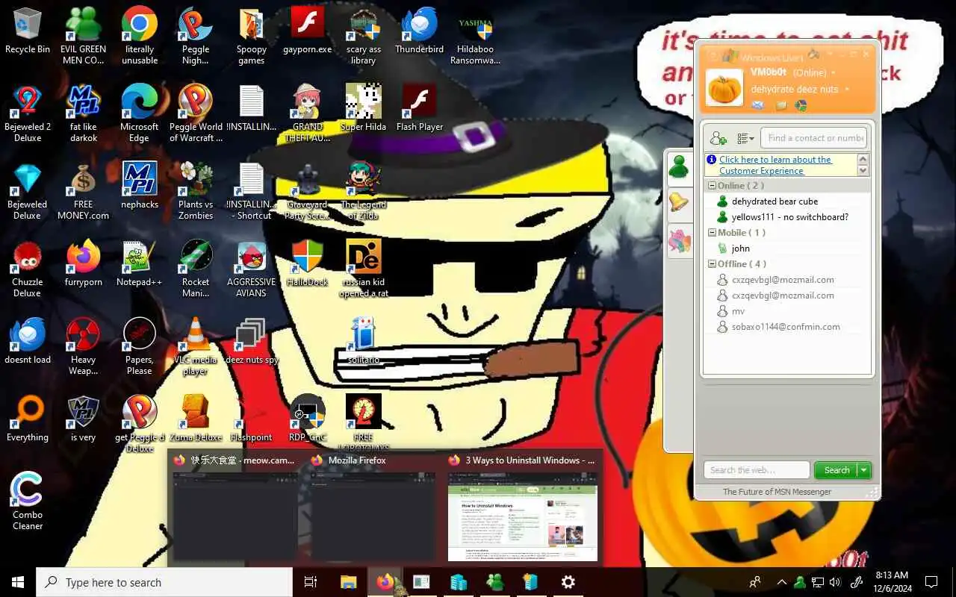Open the personal message dropdown arrow

[847, 90]
